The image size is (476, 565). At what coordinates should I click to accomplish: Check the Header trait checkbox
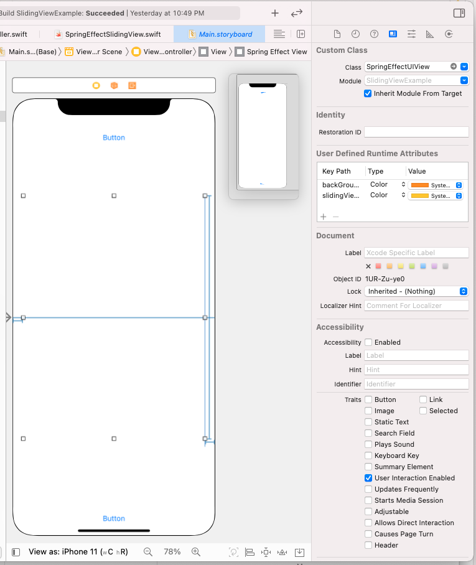[368, 545]
